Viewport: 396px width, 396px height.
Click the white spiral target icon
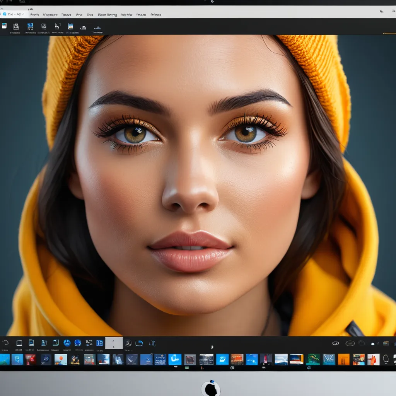point(128,343)
